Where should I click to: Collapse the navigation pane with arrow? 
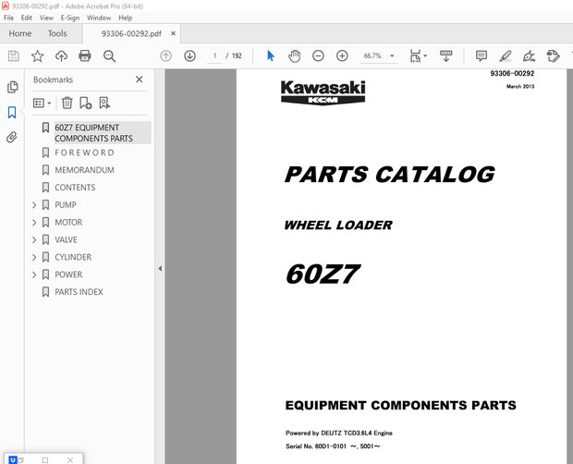[x=160, y=269]
